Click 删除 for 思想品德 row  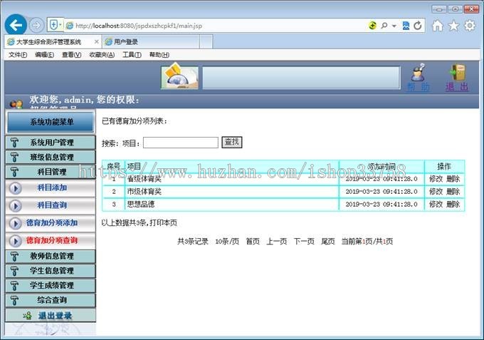point(453,204)
